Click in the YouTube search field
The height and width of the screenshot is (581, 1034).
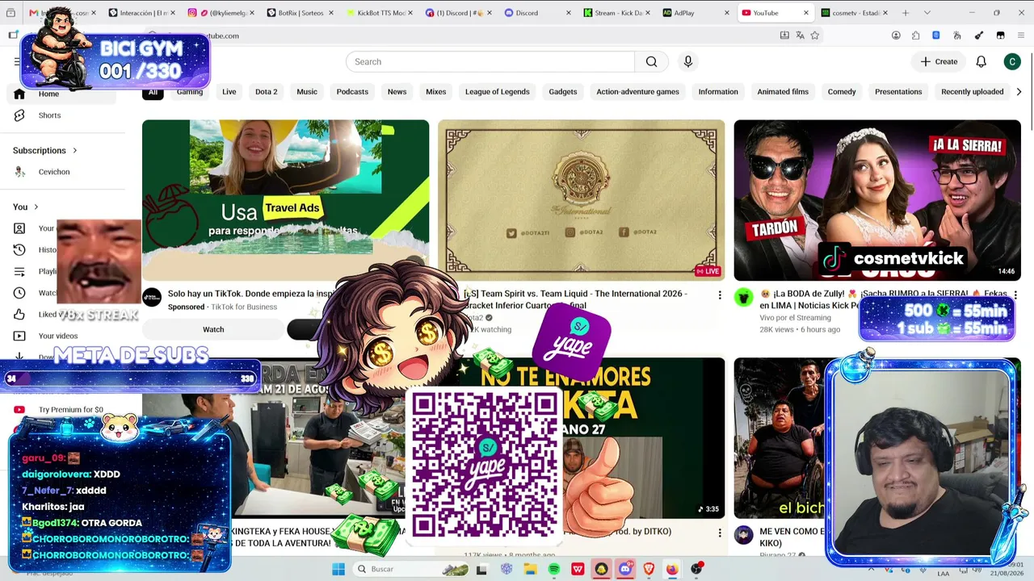click(x=490, y=62)
